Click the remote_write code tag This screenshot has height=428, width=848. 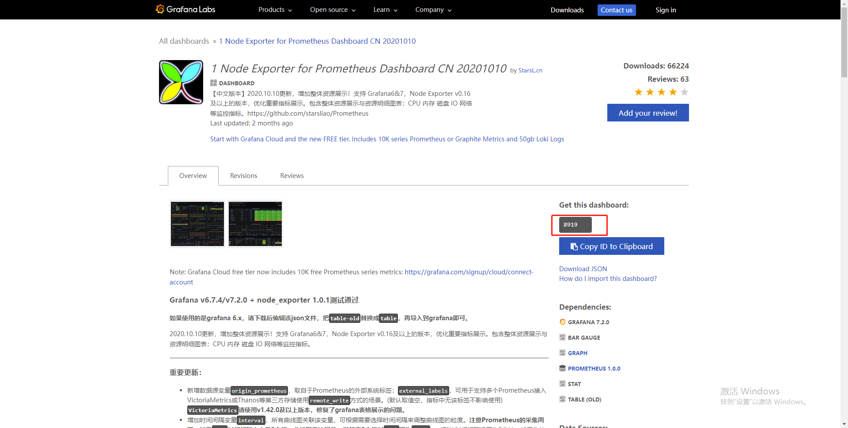pos(329,400)
